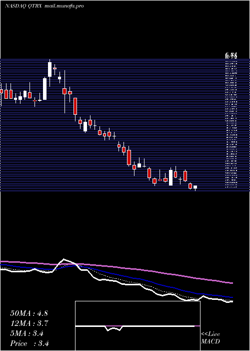Click the Price : 3.4 label

click(x=29, y=343)
